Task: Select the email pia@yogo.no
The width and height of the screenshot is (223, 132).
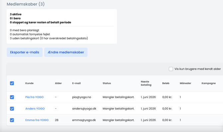Action: coord(82,97)
